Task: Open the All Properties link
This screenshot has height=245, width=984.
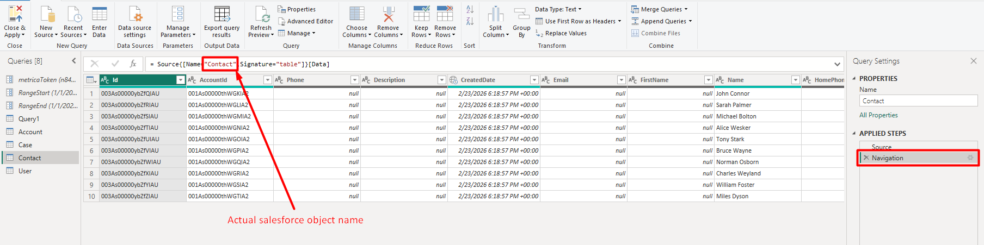Action: [878, 115]
